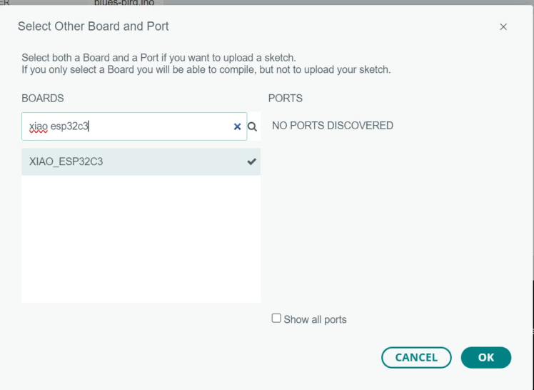Switch to the blues-bird.ino tab behind the dialog
Screen dimensions: 534x390
tap(124, 3)
